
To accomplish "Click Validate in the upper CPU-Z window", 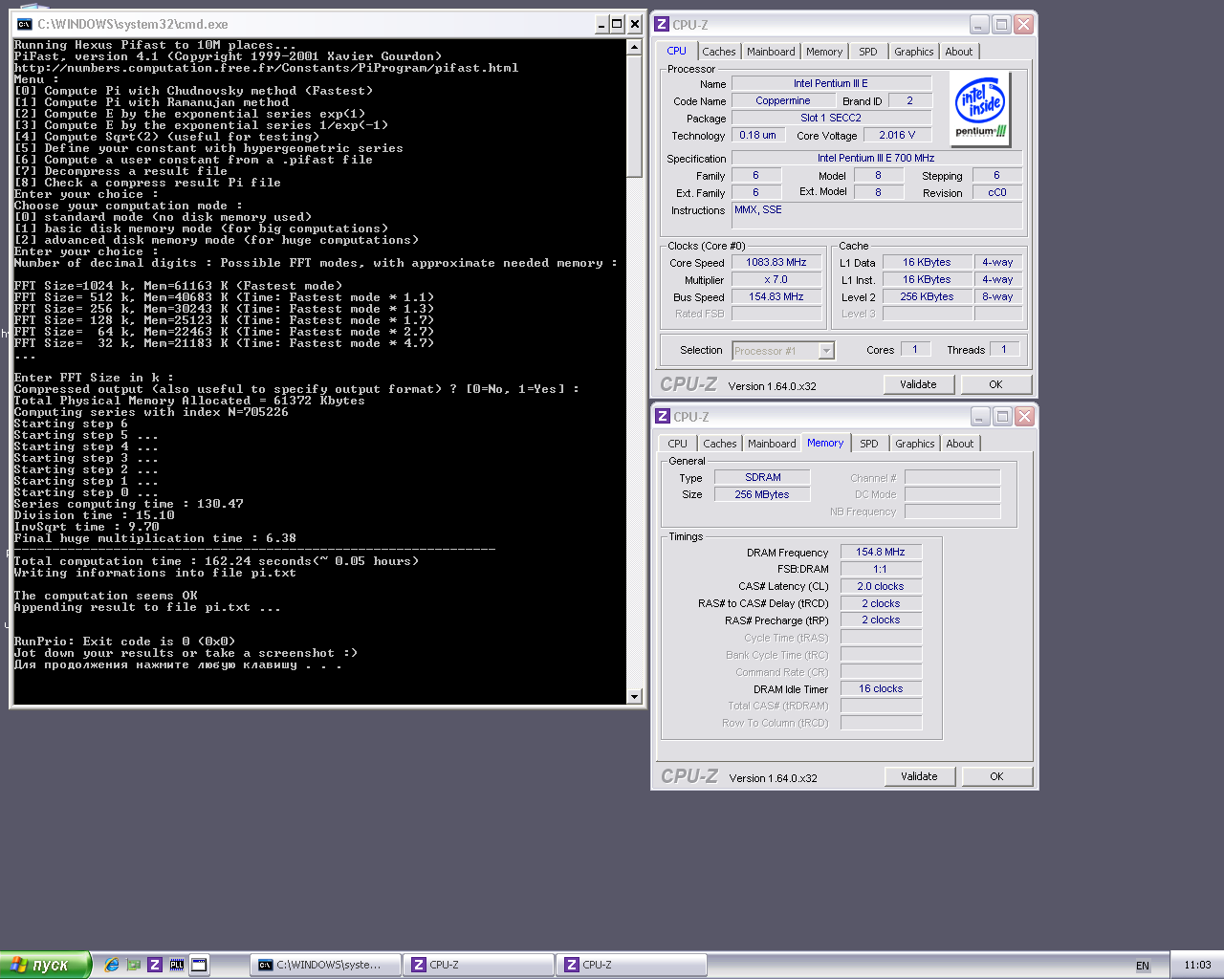I will 918,384.
